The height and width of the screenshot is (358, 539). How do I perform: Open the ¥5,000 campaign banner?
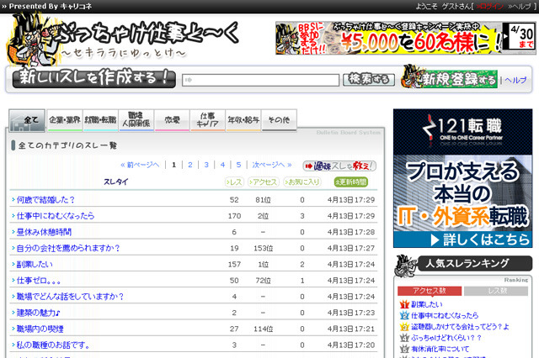pyautogui.click(x=406, y=38)
